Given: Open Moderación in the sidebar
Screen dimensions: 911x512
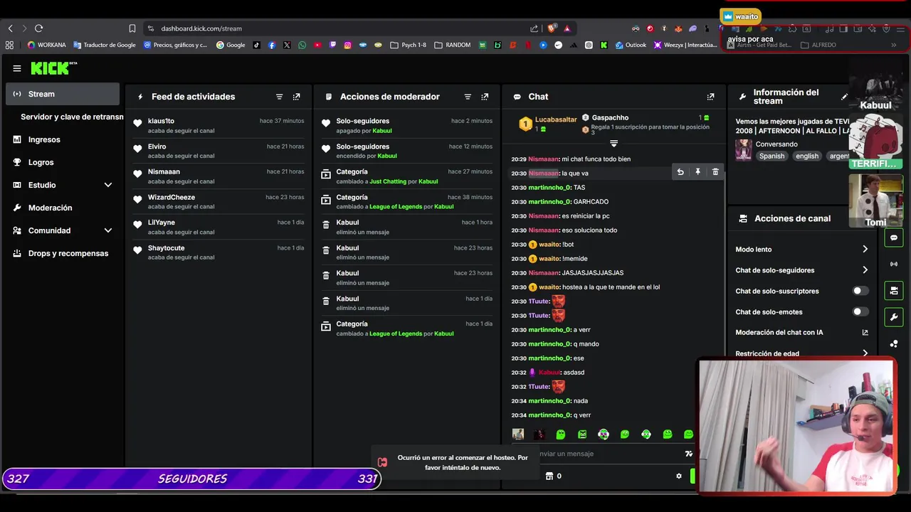Looking at the screenshot, I should click(63, 208).
